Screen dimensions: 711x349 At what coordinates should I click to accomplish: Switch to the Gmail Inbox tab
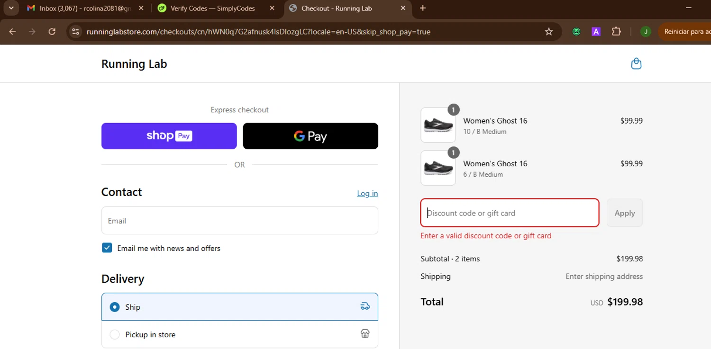point(85,8)
